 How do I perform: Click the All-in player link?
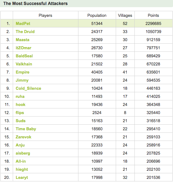click(21, 161)
